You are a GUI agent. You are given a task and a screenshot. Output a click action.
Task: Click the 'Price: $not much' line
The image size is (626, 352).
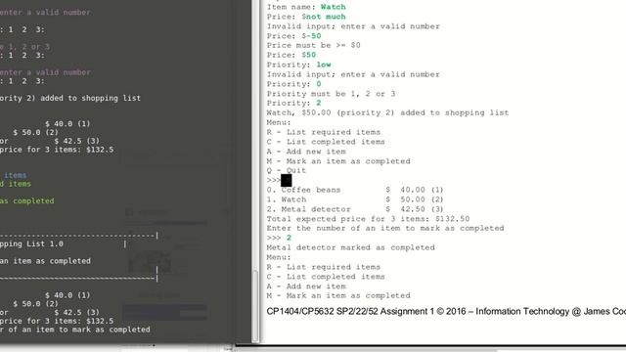[306, 17]
